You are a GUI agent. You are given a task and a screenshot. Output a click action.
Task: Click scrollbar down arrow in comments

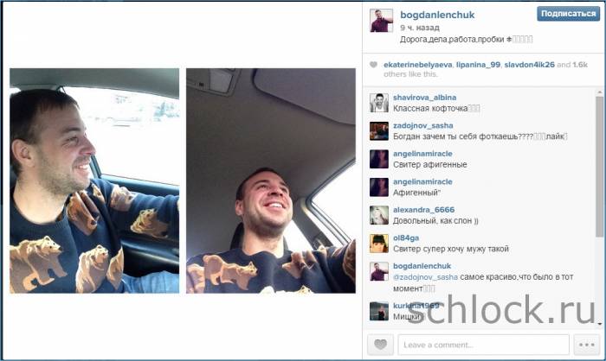click(600, 324)
